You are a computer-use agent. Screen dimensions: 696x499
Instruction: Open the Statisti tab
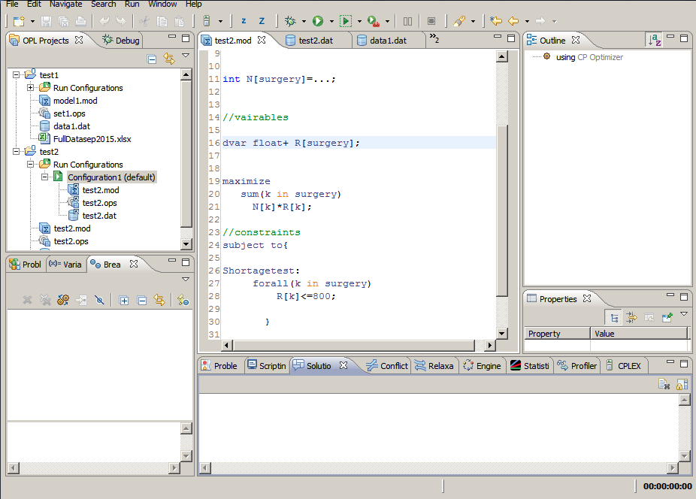[x=530, y=366]
